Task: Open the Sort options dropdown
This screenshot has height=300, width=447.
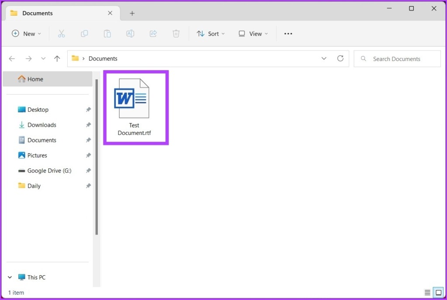Action: pos(211,34)
